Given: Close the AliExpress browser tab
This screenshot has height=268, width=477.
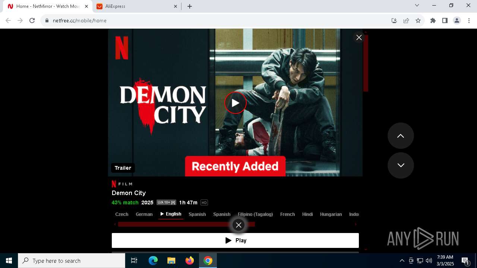Looking at the screenshot, I should pyautogui.click(x=176, y=6).
